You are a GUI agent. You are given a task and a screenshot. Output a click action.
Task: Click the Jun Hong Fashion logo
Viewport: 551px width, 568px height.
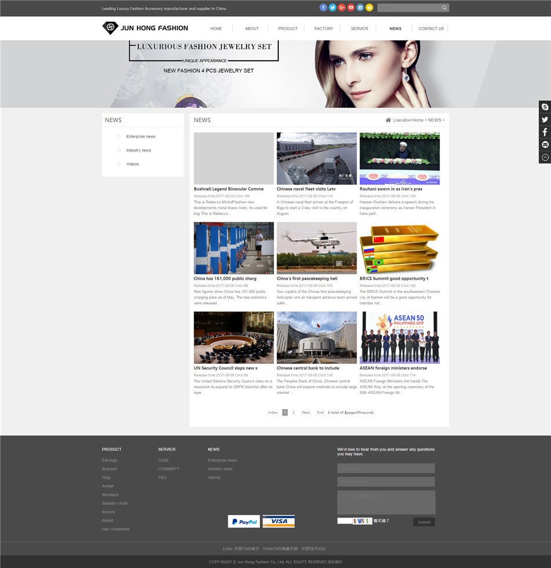point(145,28)
